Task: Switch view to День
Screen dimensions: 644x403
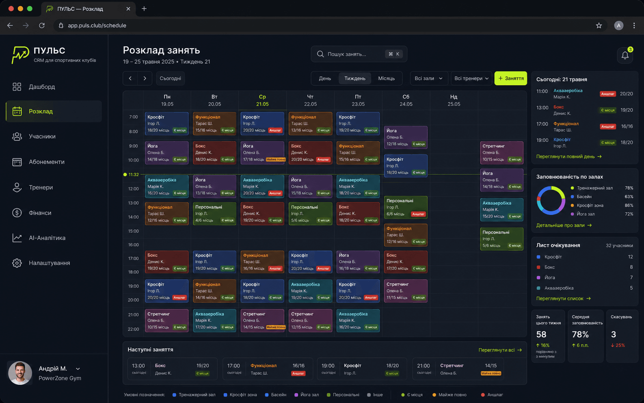Action: pyautogui.click(x=325, y=78)
